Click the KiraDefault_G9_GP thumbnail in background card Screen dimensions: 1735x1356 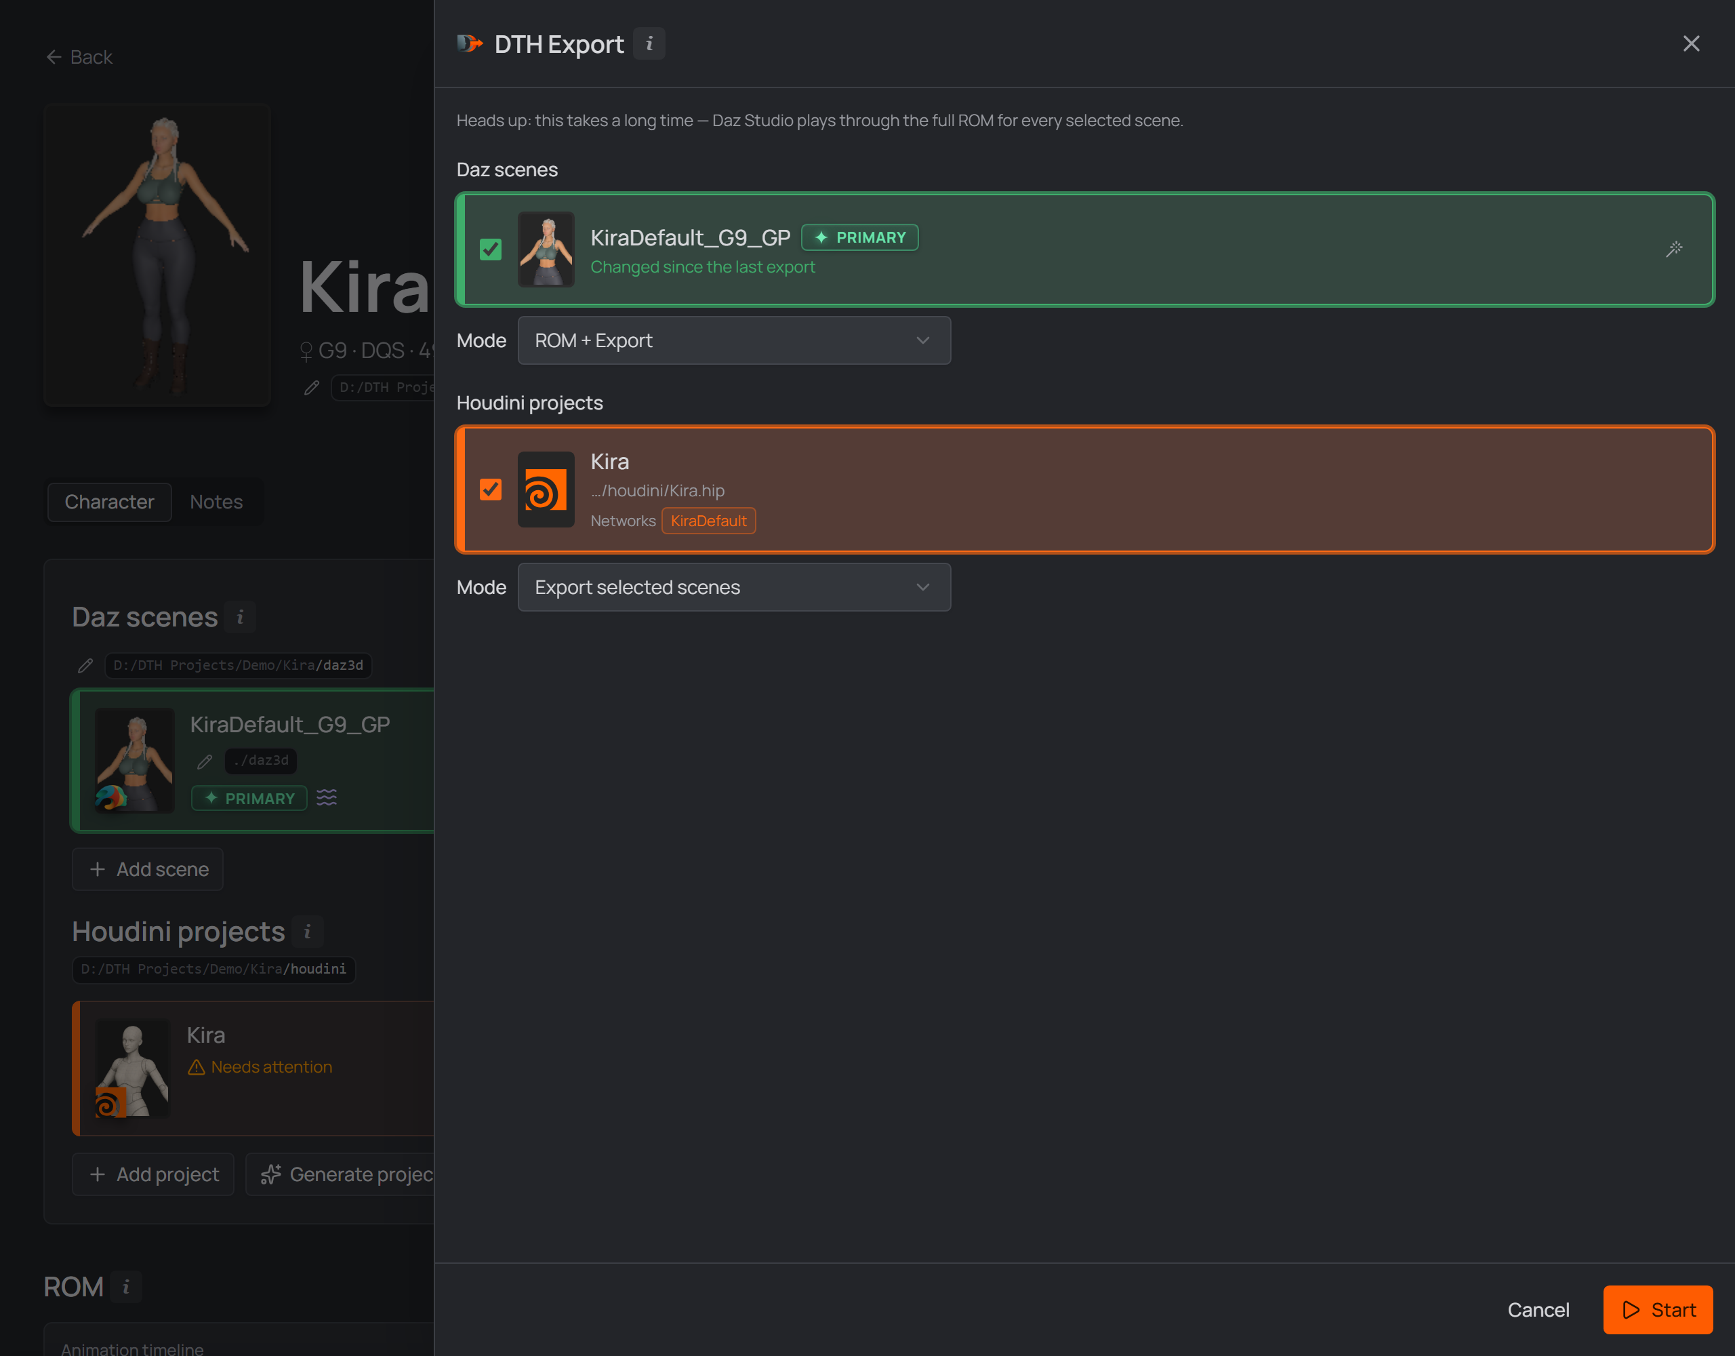point(135,761)
